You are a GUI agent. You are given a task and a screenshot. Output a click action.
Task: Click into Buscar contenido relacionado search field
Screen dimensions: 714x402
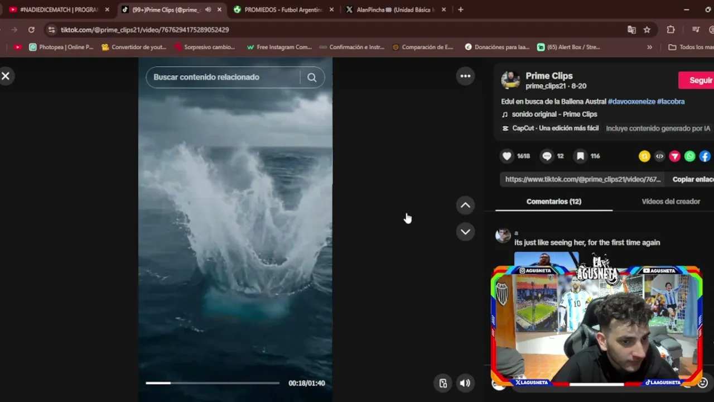click(x=223, y=78)
